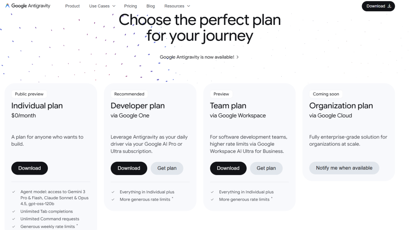Click Notify me when available button
Image resolution: width=412 pixels, height=230 pixels.
click(344, 168)
